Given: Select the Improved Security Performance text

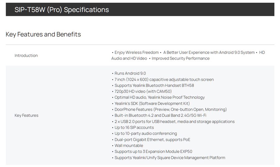Looking at the screenshot, I should (180, 58).
